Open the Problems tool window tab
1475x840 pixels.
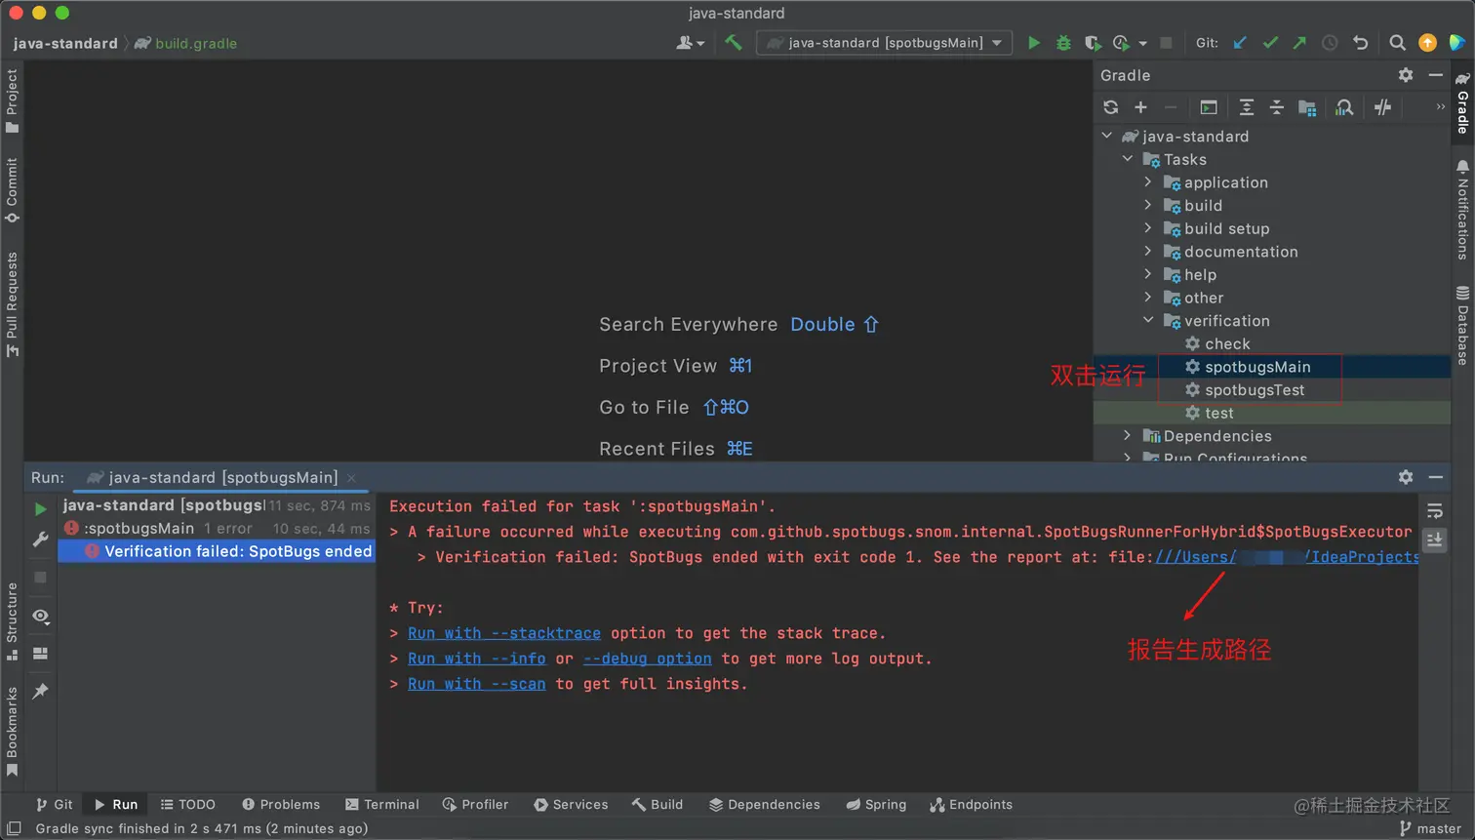281,804
